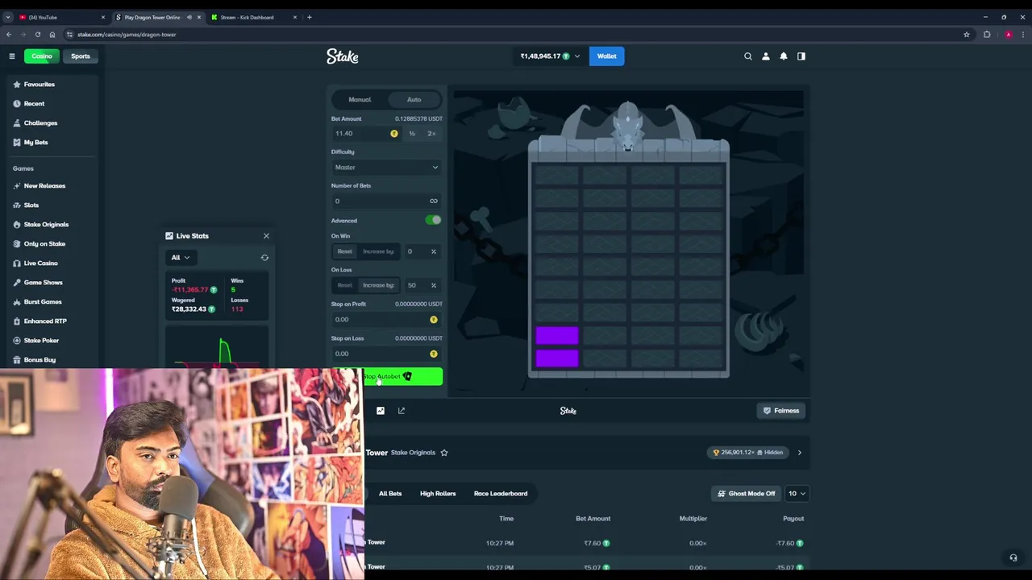Toggle Ghost Mode Off button

pyautogui.click(x=747, y=494)
